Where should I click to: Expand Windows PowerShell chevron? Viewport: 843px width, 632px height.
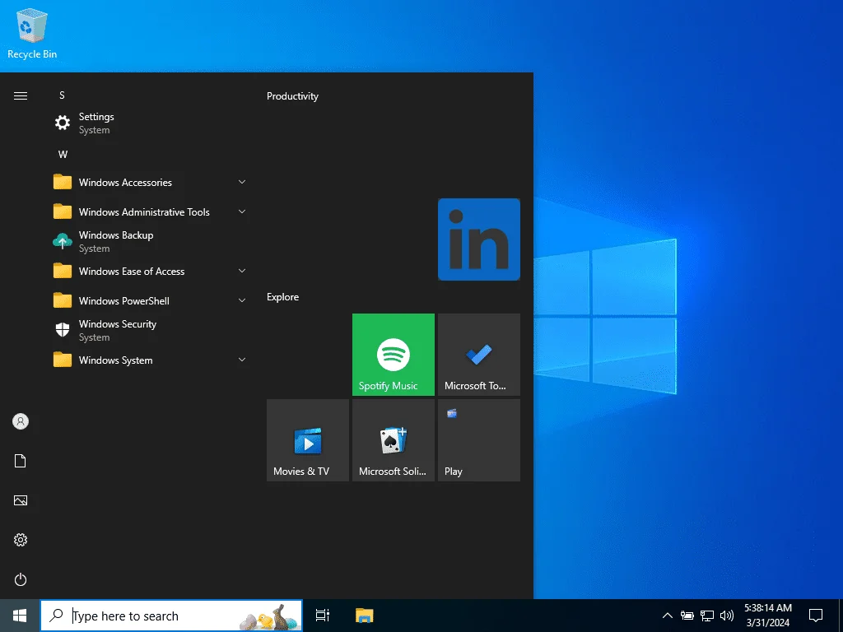click(242, 300)
